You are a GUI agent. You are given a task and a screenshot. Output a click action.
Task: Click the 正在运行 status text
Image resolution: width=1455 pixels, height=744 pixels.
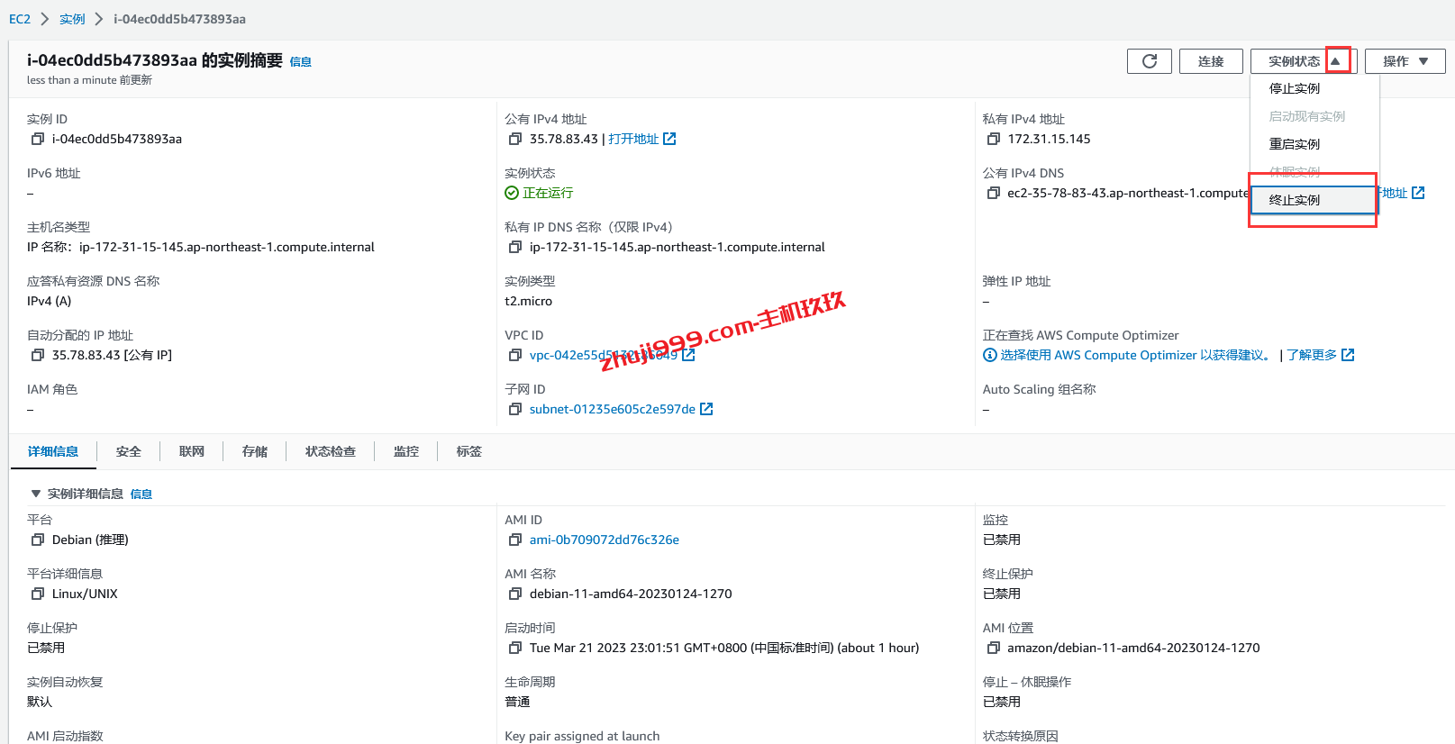click(548, 193)
